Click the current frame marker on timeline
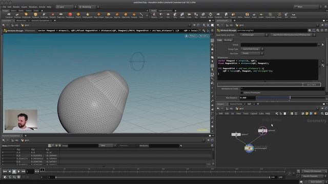This screenshot has width=328, height=184. click(x=42, y=170)
